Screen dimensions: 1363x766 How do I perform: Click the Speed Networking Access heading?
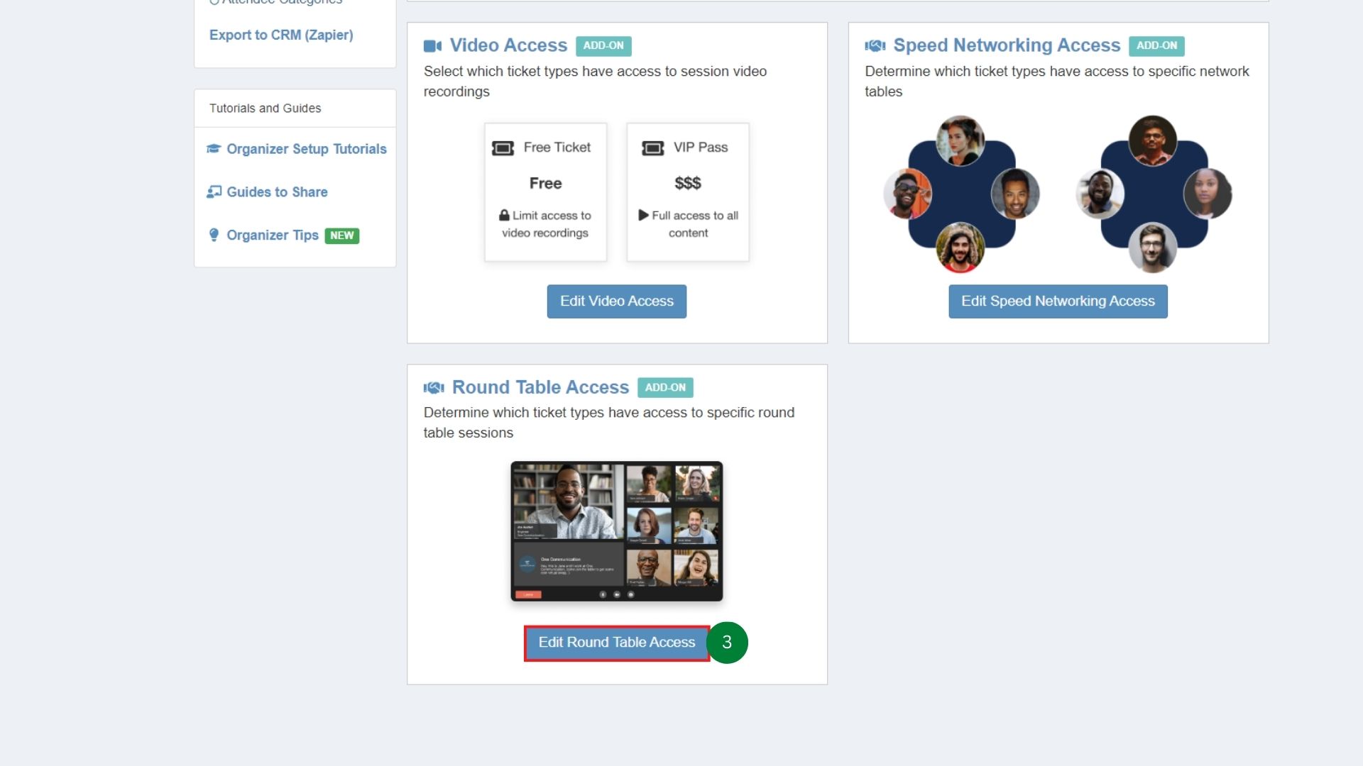pos(1007,45)
